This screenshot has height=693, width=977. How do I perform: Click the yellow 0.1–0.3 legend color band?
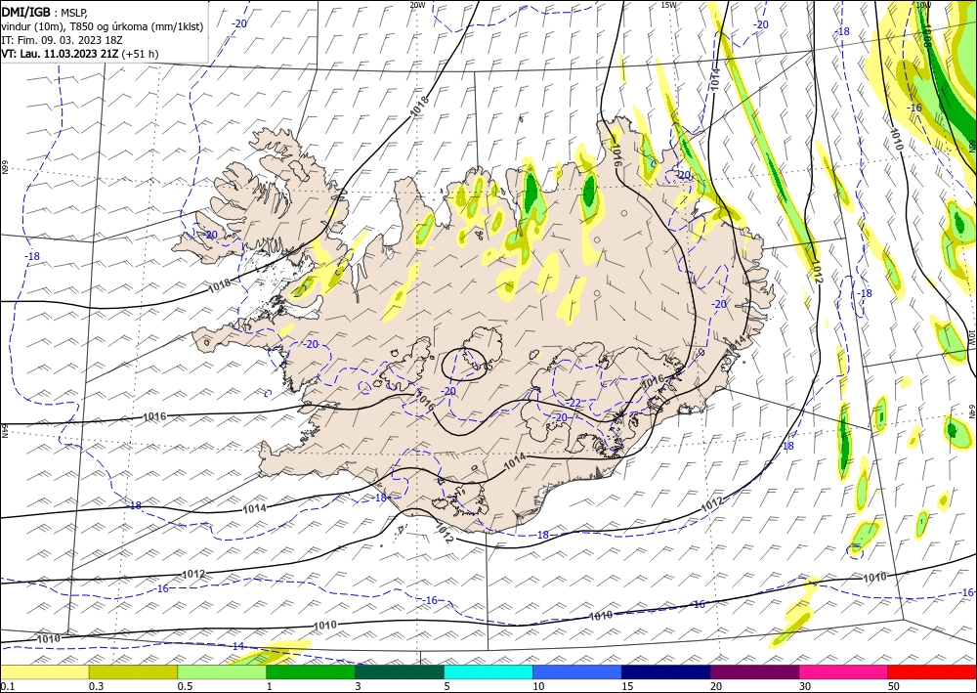44,671
